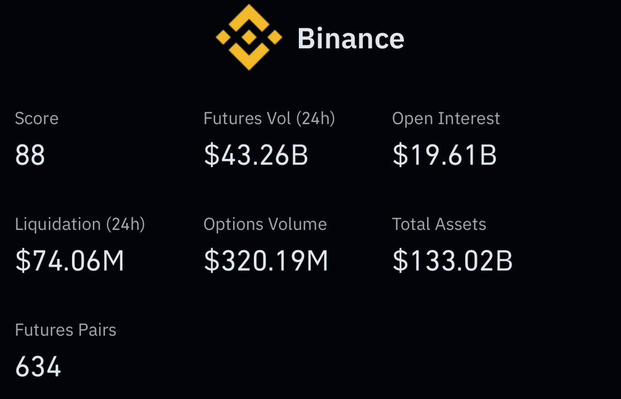Viewport: 621px width, 399px height.
Task: Select the Score label
Action: point(37,118)
